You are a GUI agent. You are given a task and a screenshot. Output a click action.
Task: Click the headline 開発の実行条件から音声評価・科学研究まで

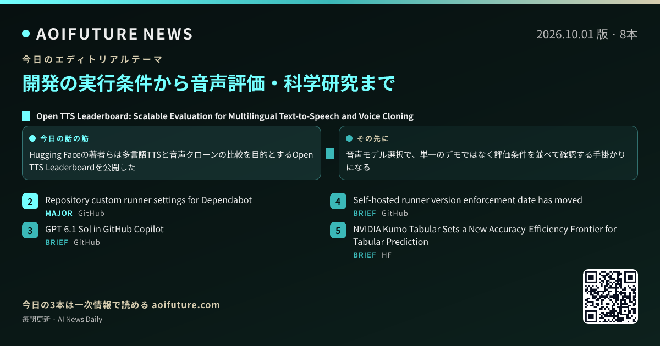pos(208,83)
